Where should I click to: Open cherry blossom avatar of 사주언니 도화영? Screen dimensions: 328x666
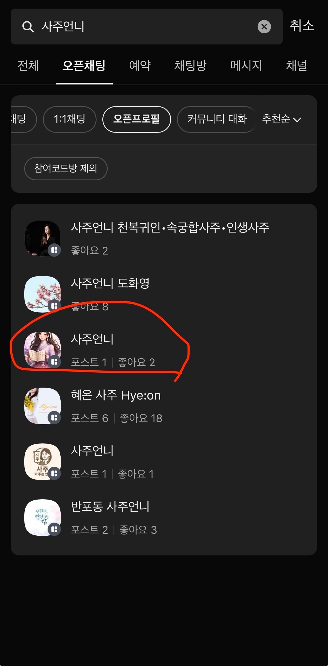43,294
